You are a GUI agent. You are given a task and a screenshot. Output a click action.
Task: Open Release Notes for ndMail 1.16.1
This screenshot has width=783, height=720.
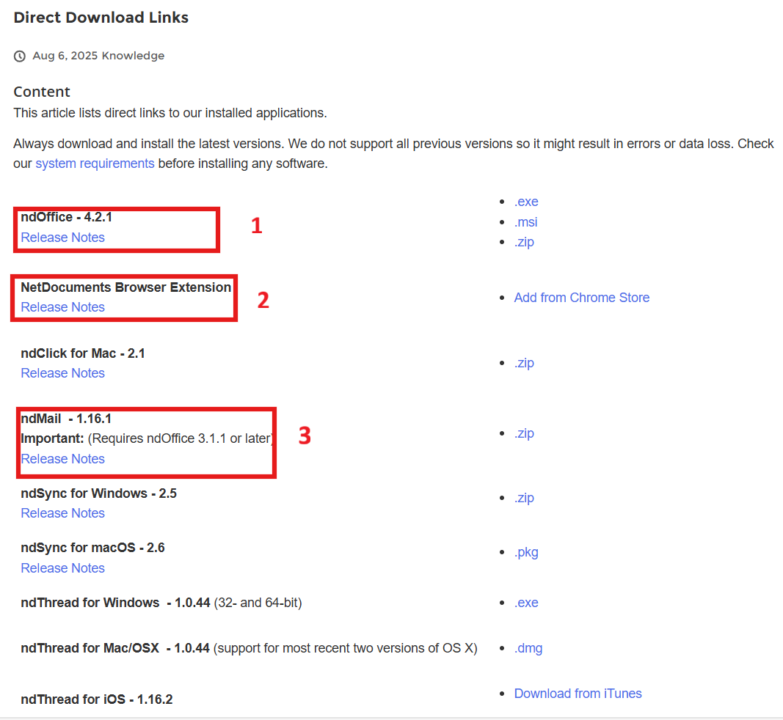(x=62, y=459)
